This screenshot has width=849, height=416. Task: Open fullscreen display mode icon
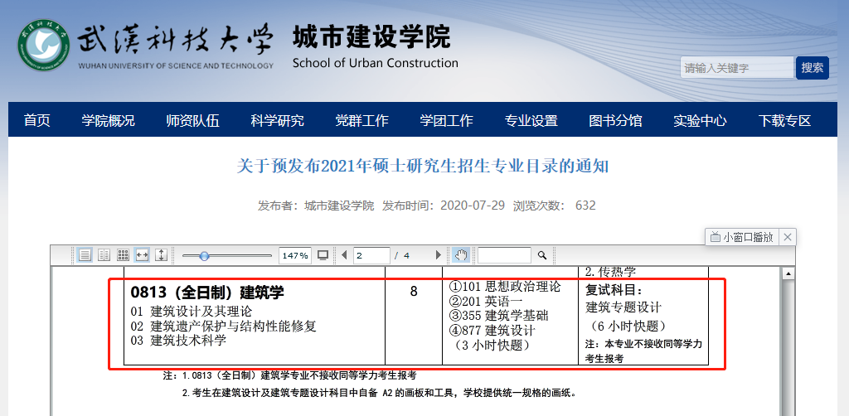[x=323, y=255]
